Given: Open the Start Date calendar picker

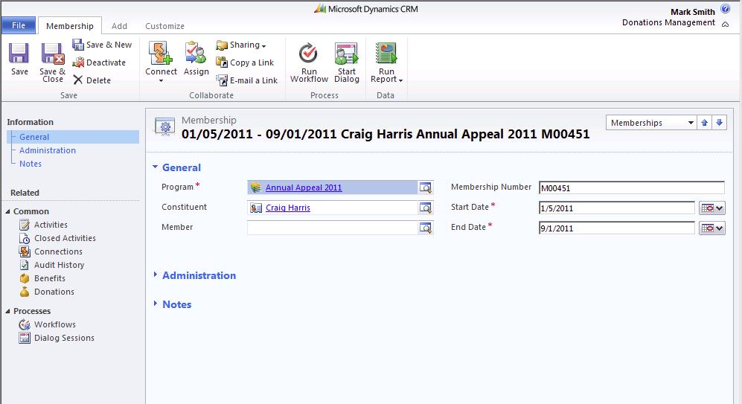Looking at the screenshot, I should pos(712,208).
